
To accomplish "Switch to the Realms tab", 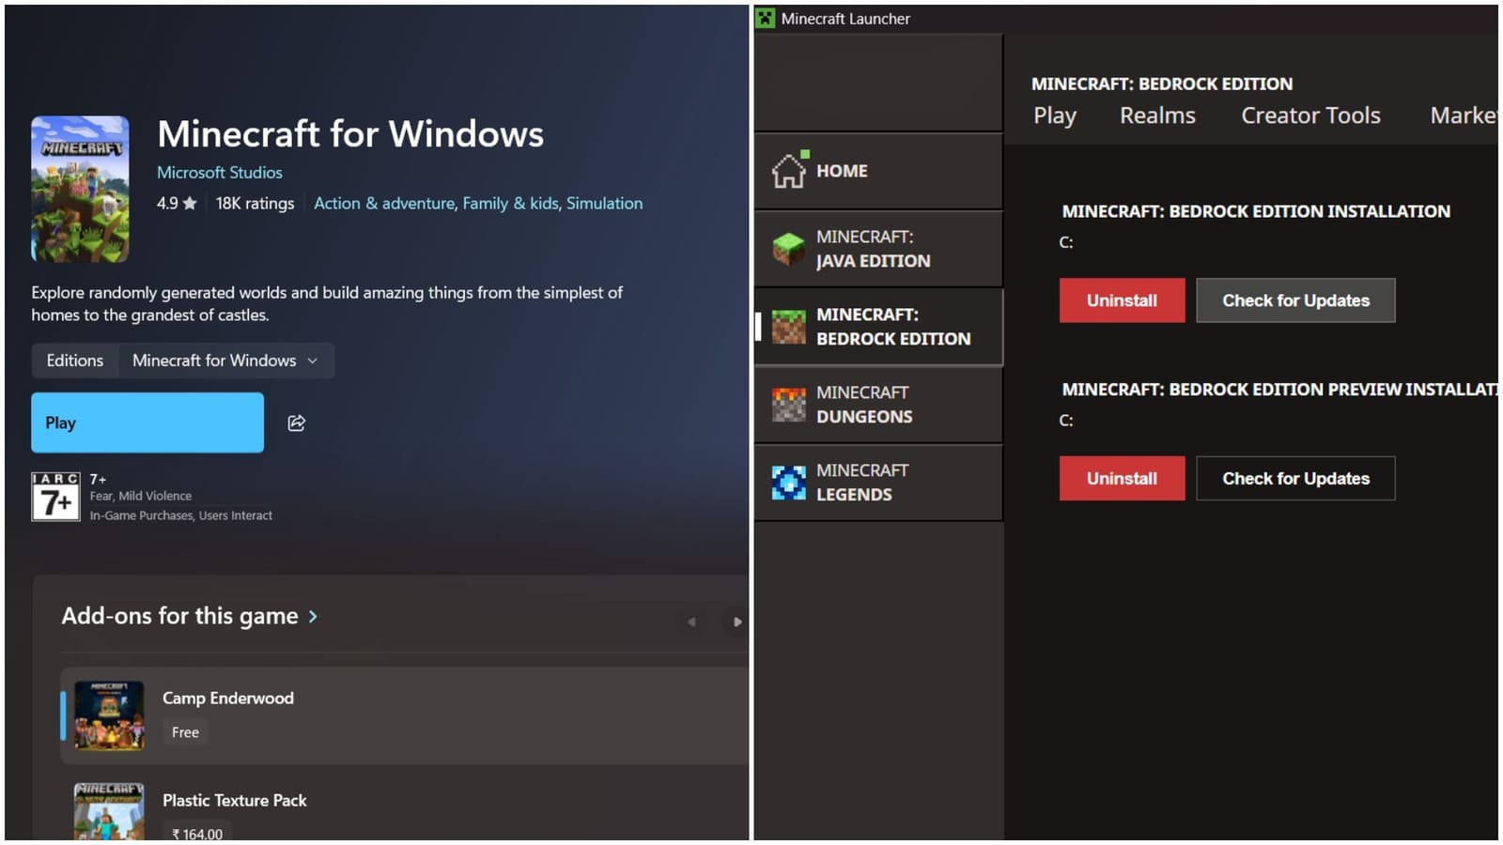I will pos(1157,115).
